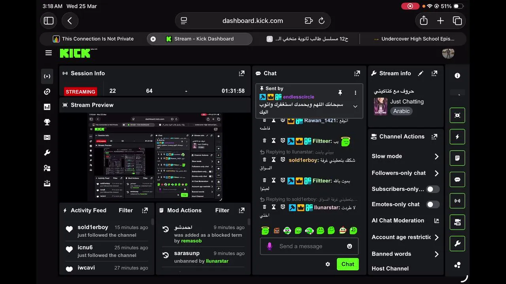
Task: Click Host Channel action
Action: [x=390, y=269]
